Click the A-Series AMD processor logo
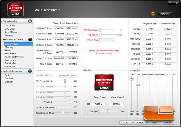 coord(15,10)
